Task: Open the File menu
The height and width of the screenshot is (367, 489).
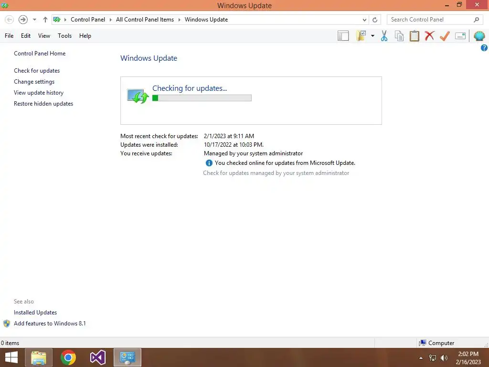Action: coord(9,36)
